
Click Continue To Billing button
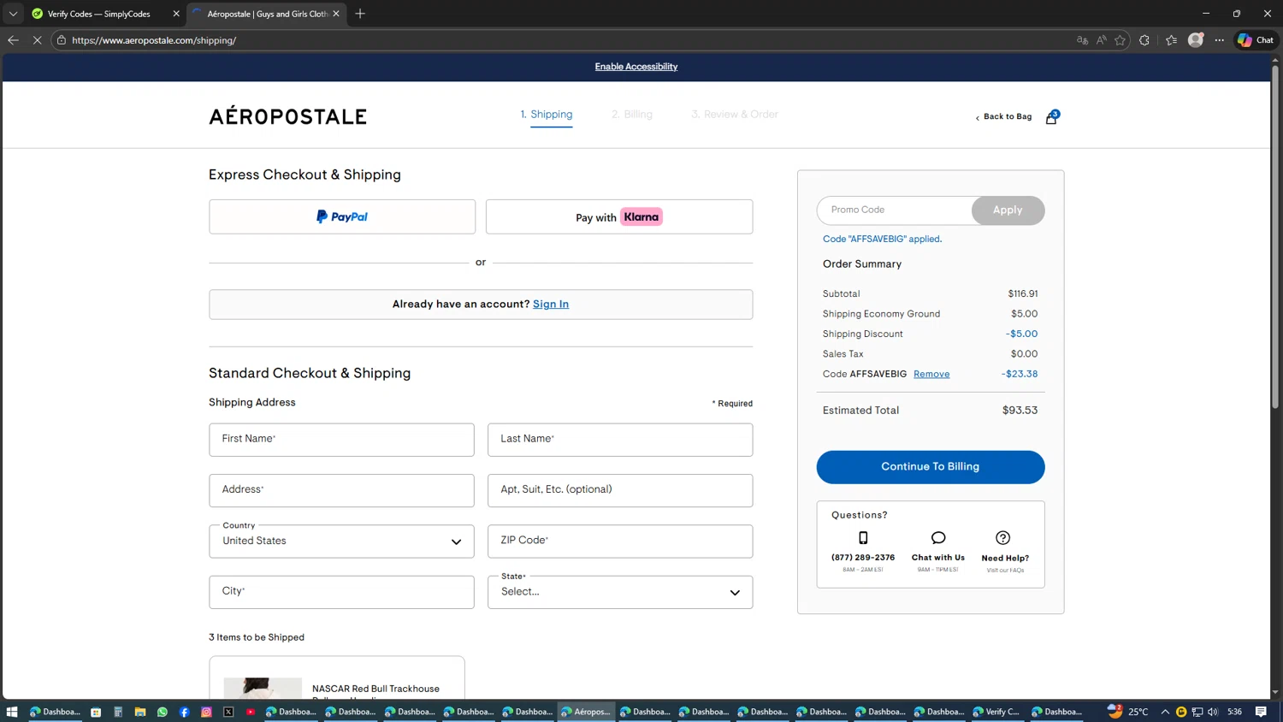931,467
